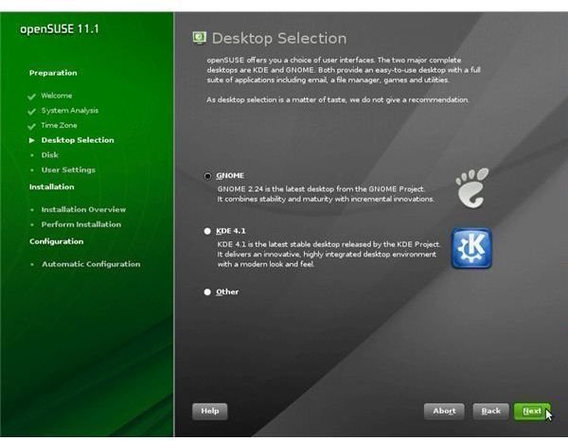Screen dimensions: 568x441
Task: Select the GNOME radio button
Action: [x=207, y=176]
